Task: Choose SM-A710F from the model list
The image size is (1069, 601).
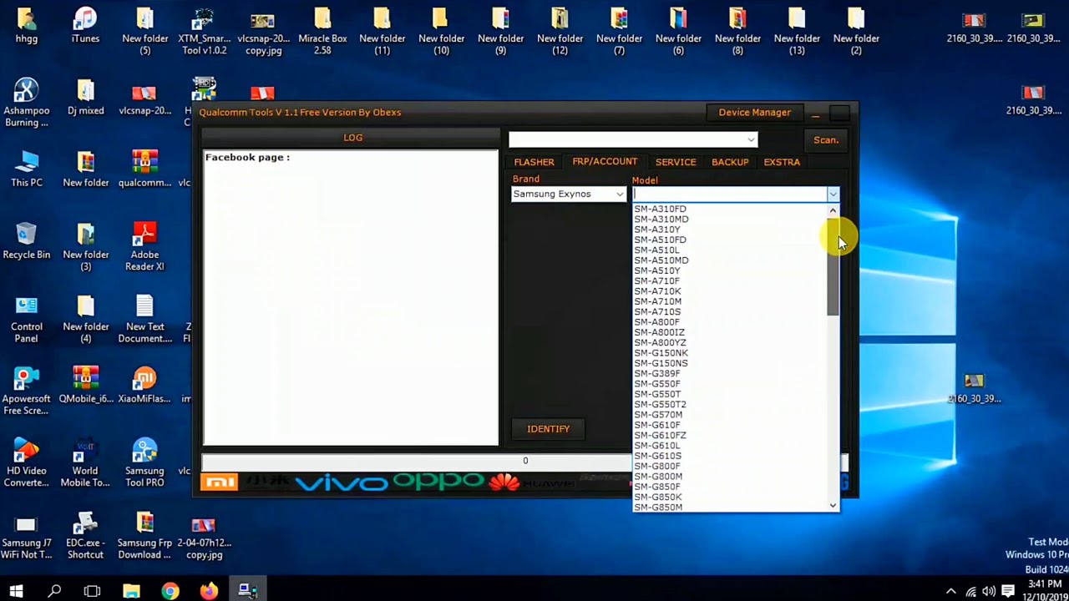Action: pos(656,281)
